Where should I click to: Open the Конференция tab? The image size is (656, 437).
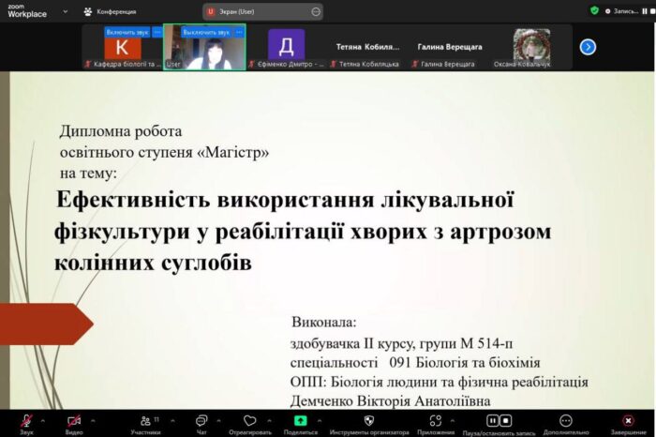pyautogui.click(x=109, y=11)
